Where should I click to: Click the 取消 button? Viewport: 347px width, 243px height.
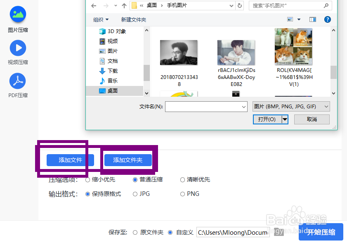[312, 119]
